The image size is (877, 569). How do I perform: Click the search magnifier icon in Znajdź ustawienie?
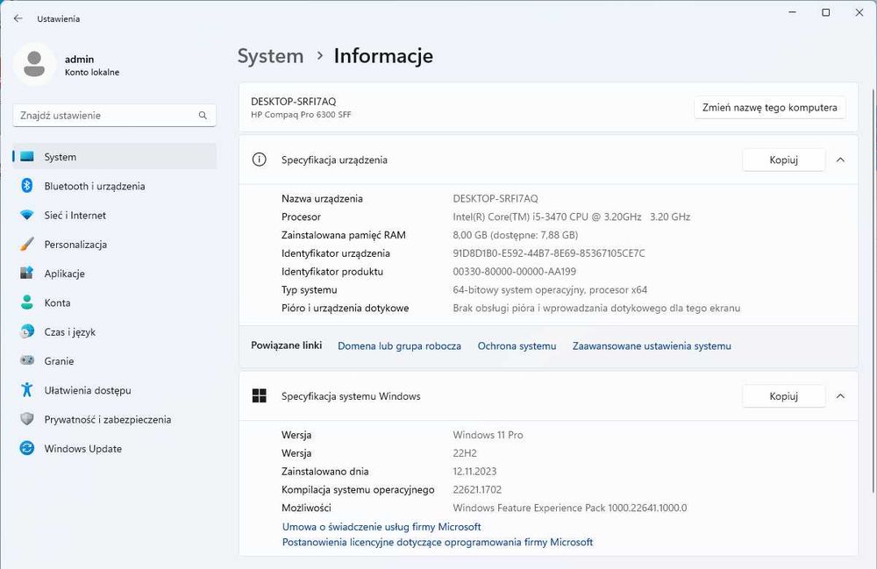click(203, 115)
